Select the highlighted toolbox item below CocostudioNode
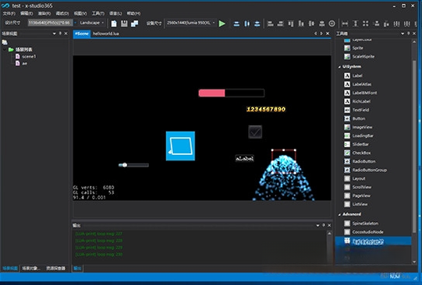The height and width of the screenshot is (285, 422). tap(374, 241)
